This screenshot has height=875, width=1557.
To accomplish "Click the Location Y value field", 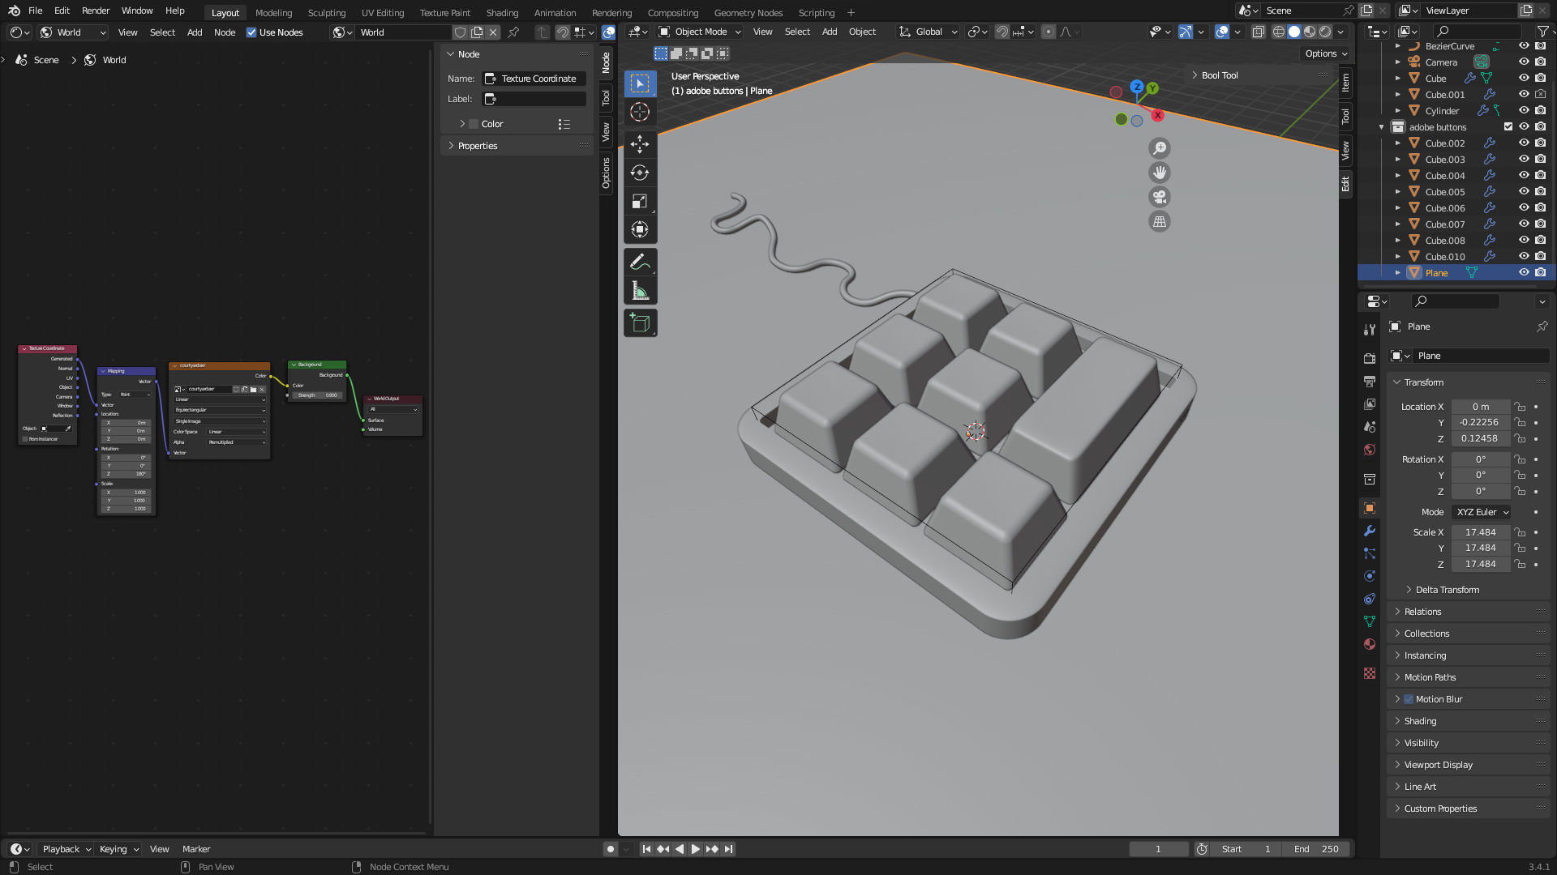I will pyautogui.click(x=1480, y=422).
